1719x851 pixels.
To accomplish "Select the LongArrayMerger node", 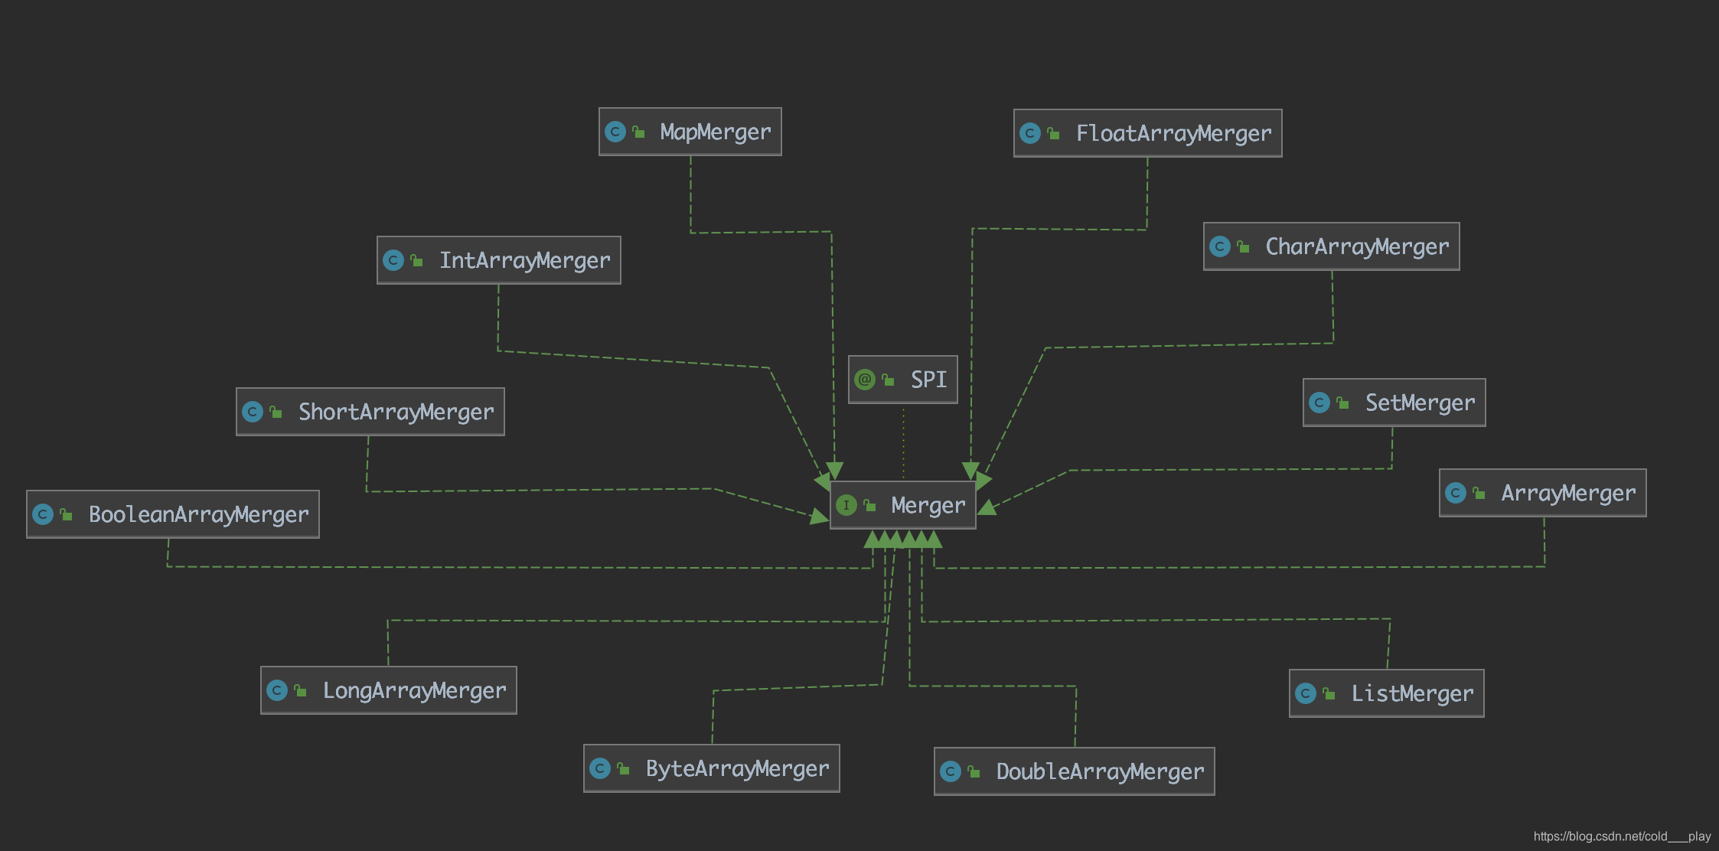I will tap(414, 690).
